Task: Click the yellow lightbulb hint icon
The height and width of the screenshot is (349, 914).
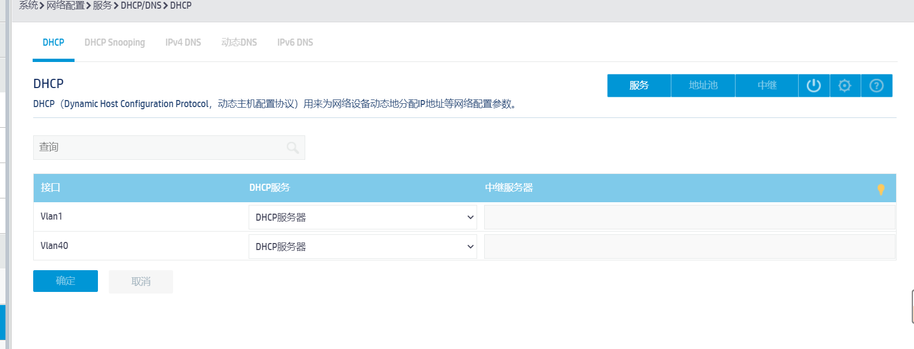Action: [x=880, y=189]
